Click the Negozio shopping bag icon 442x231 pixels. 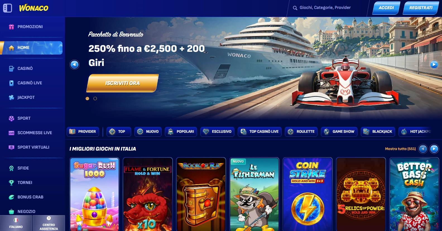[x=11, y=212]
